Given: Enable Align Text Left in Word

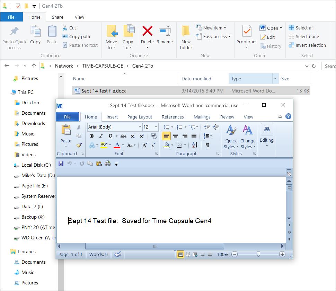Looking at the screenshot, I should click(166, 136).
